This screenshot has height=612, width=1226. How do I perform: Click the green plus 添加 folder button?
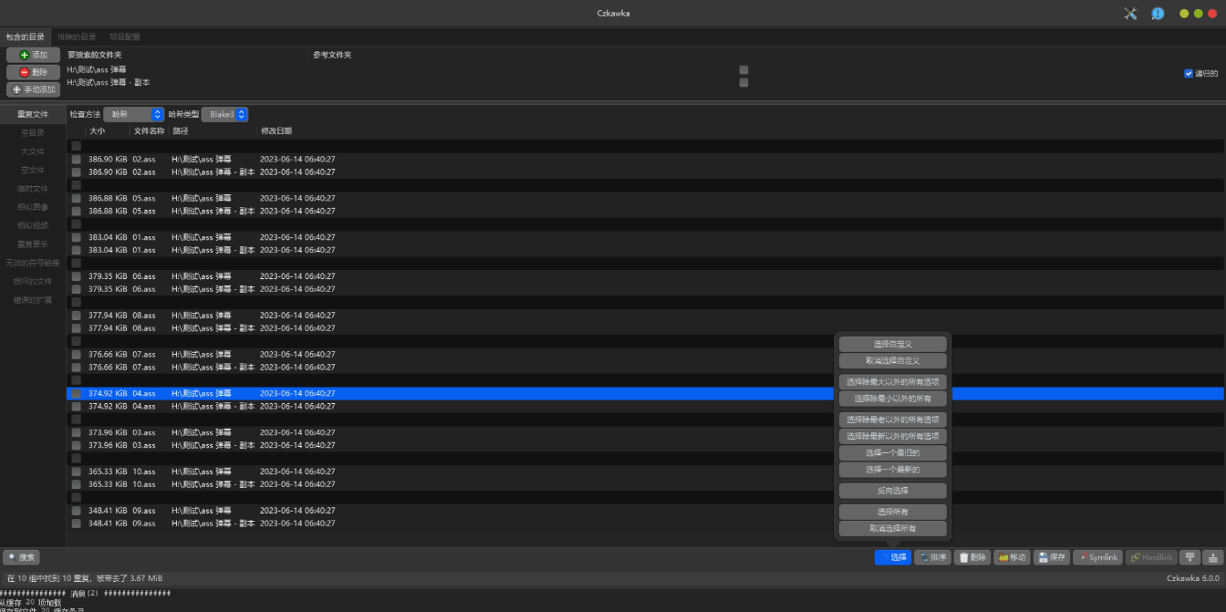coord(33,55)
